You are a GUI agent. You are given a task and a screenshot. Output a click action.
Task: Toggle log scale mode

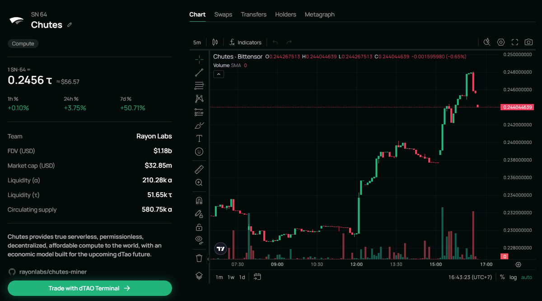pos(513,277)
